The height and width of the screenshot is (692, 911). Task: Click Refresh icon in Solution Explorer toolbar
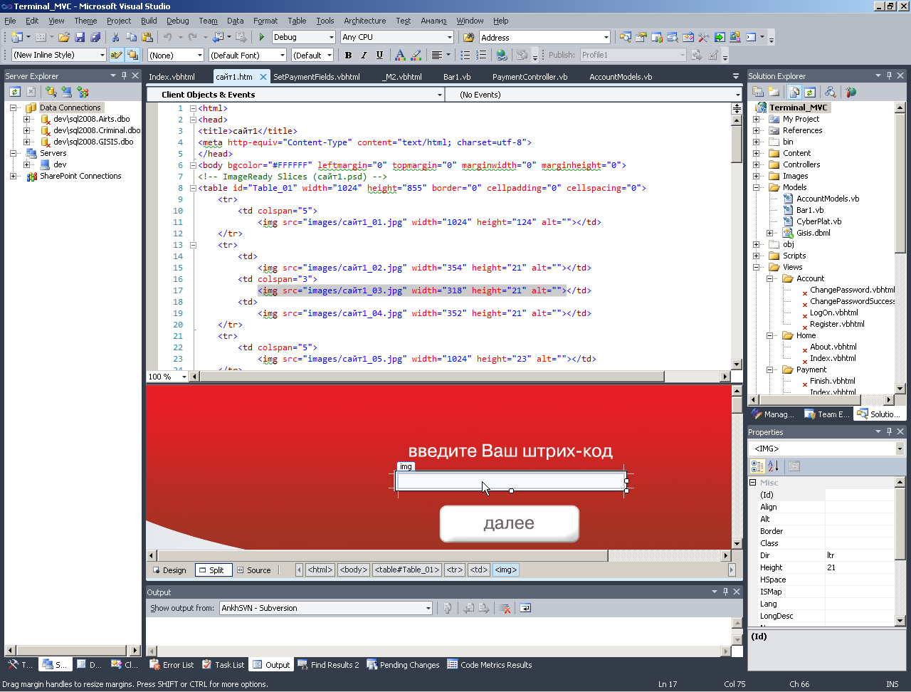pos(809,92)
